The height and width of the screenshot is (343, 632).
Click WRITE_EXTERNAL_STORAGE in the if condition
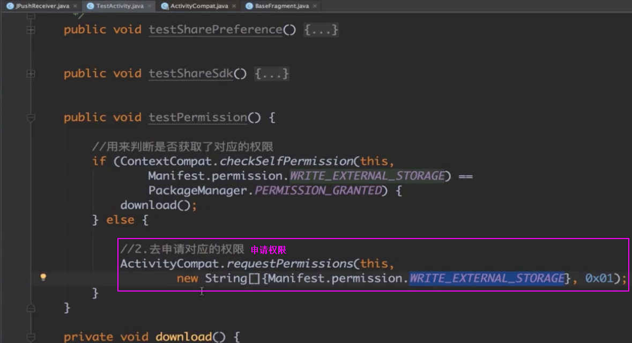click(x=367, y=176)
